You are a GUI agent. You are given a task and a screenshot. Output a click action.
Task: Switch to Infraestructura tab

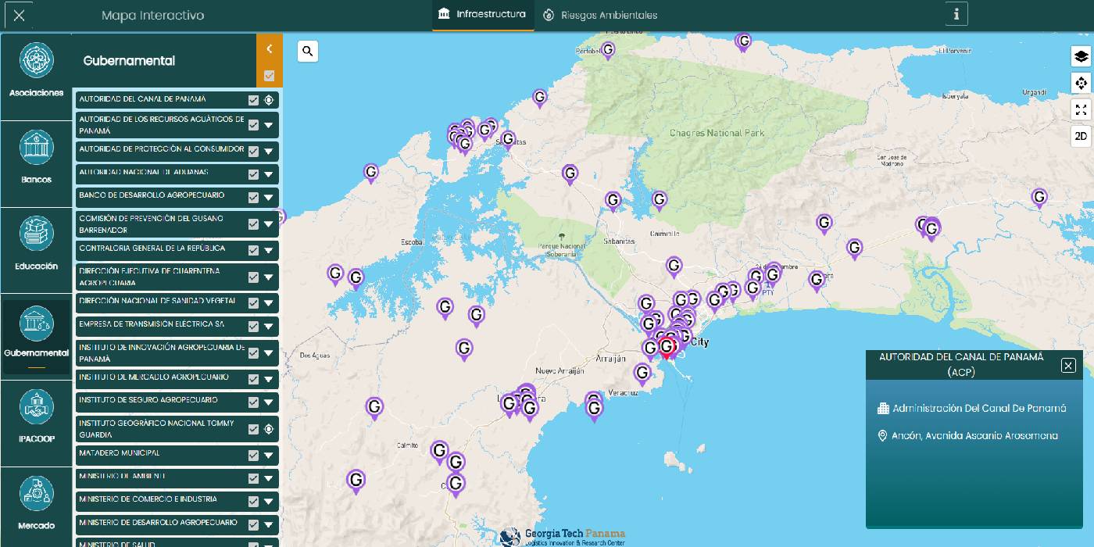[x=482, y=14]
